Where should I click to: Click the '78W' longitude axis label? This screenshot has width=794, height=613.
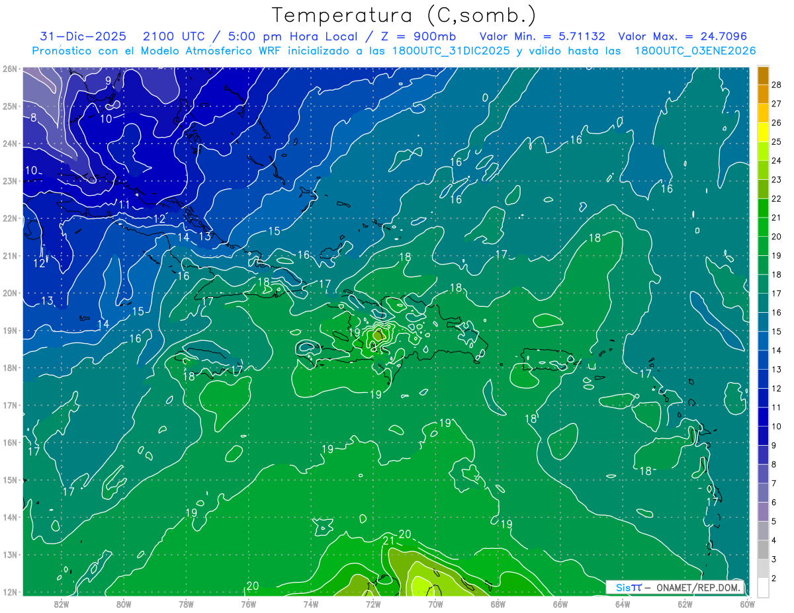[186, 604]
